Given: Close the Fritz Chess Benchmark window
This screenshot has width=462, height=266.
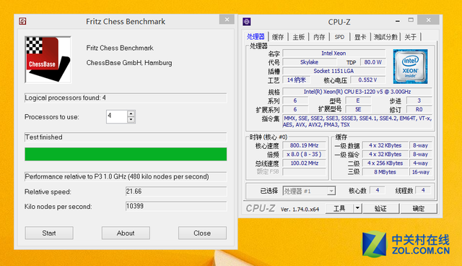Looking at the screenshot, I should point(227,20).
